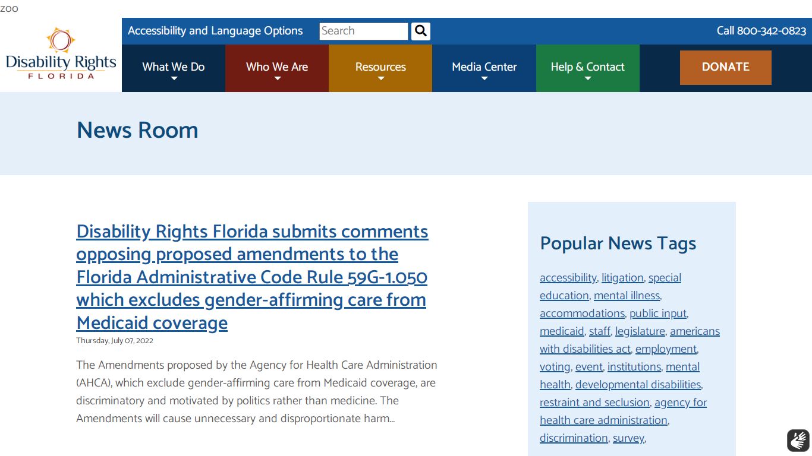The image size is (812, 456).
Task: Select the special education news tag
Action: (610, 287)
